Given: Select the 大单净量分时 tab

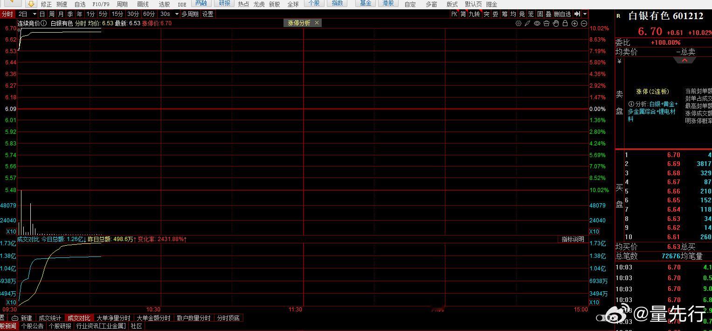Looking at the screenshot, I should pos(113,318).
